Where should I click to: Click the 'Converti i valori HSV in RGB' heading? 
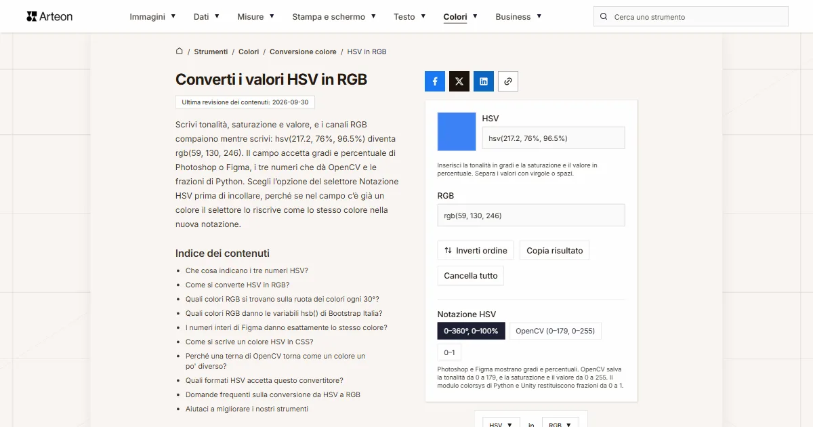[271, 79]
